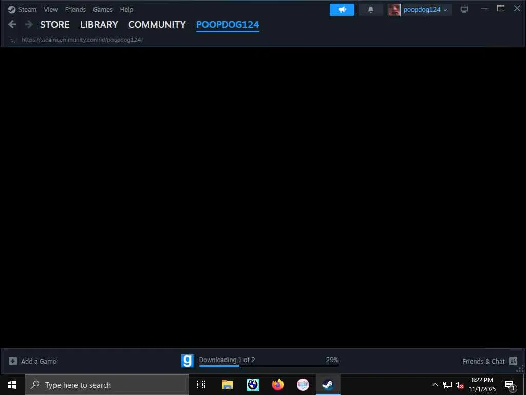Open the pink round taskbar app
The height and width of the screenshot is (395, 526).
coord(303,385)
